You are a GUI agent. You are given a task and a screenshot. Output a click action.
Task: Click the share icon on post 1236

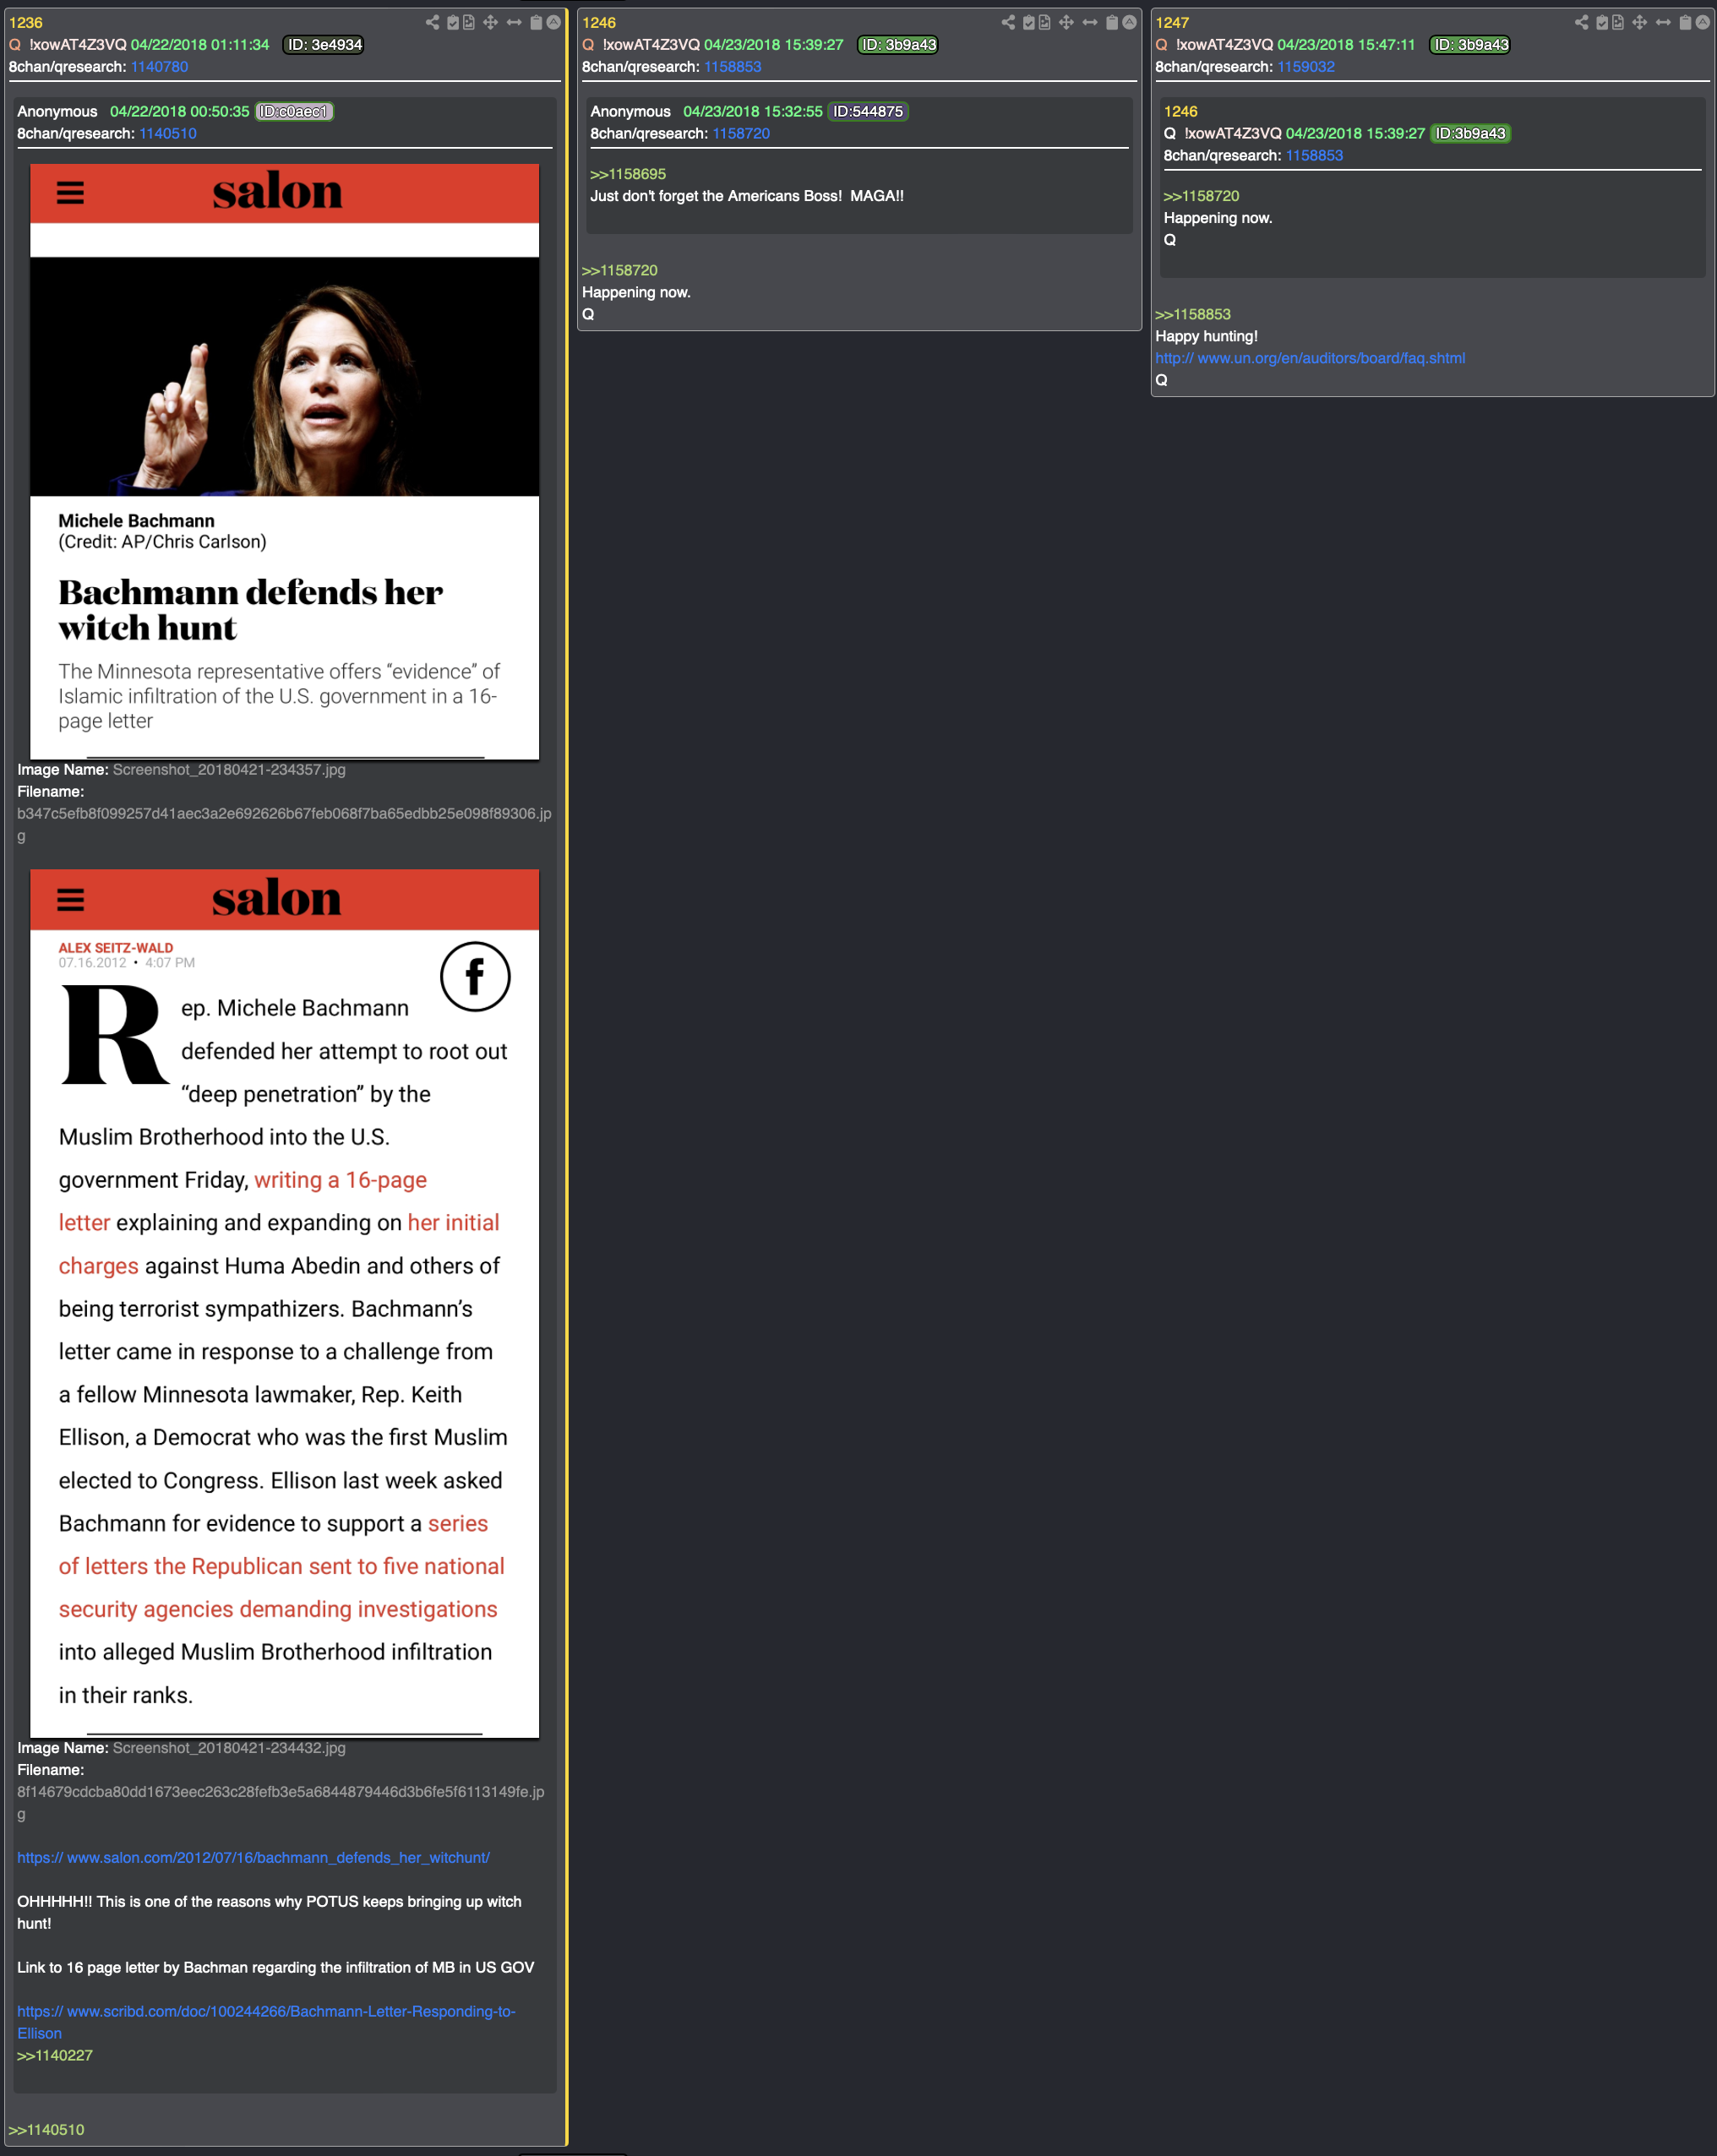[x=432, y=22]
